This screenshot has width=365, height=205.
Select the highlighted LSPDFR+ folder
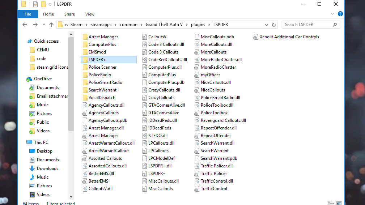coord(109,60)
